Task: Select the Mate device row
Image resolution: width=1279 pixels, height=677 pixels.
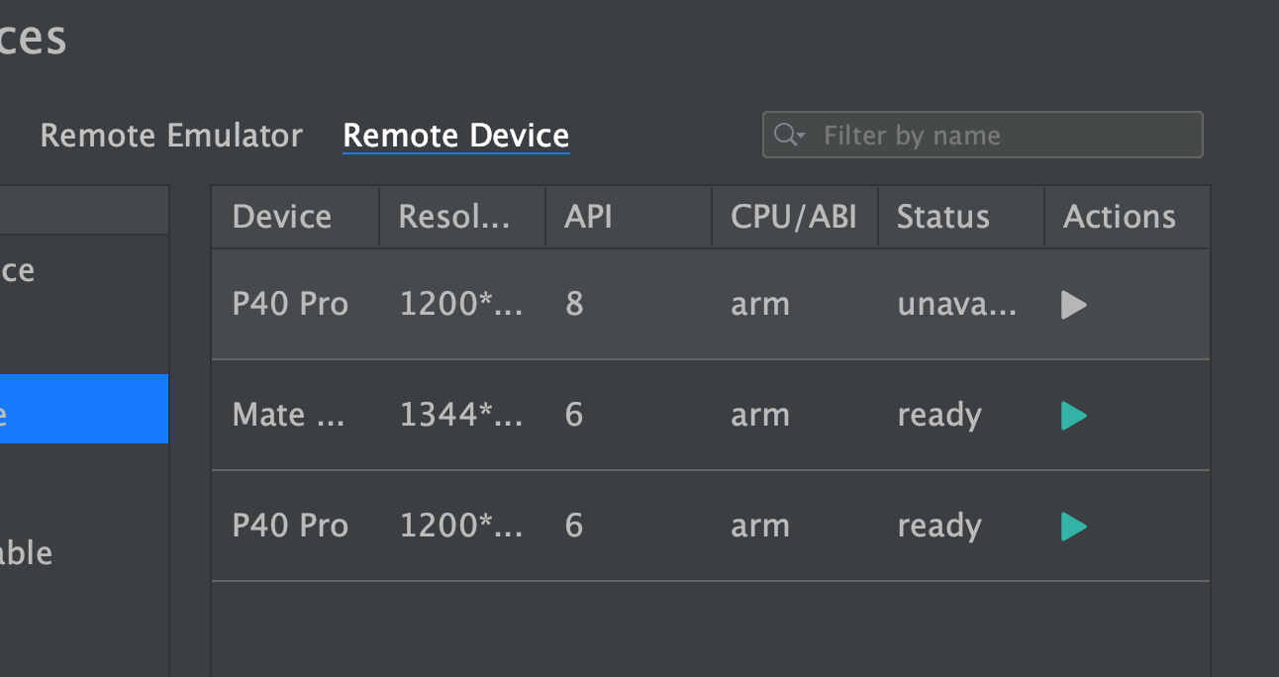Action: [x=710, y=415]
